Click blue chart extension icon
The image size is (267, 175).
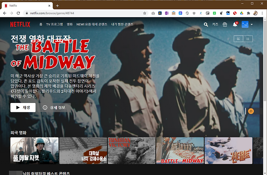point(228,13)
